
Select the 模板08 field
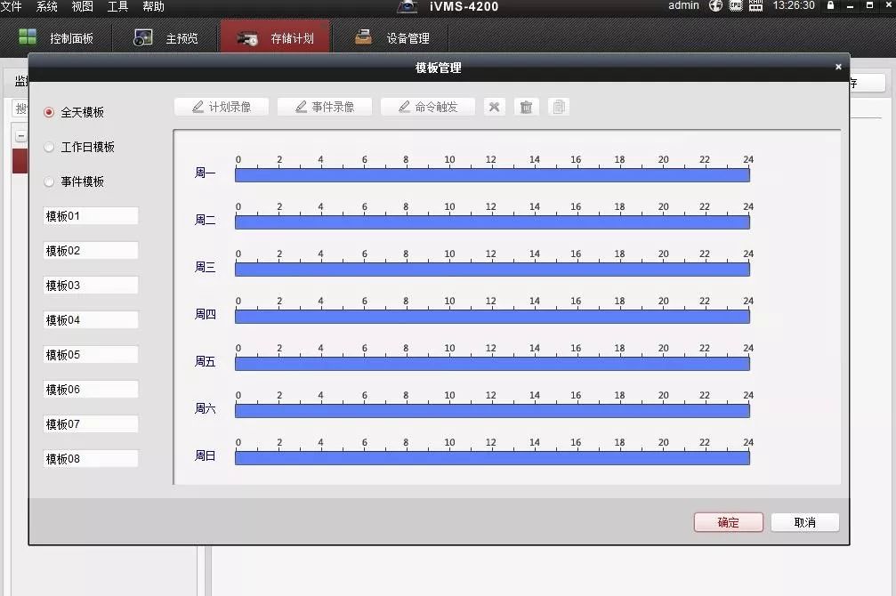pos(90,458)
